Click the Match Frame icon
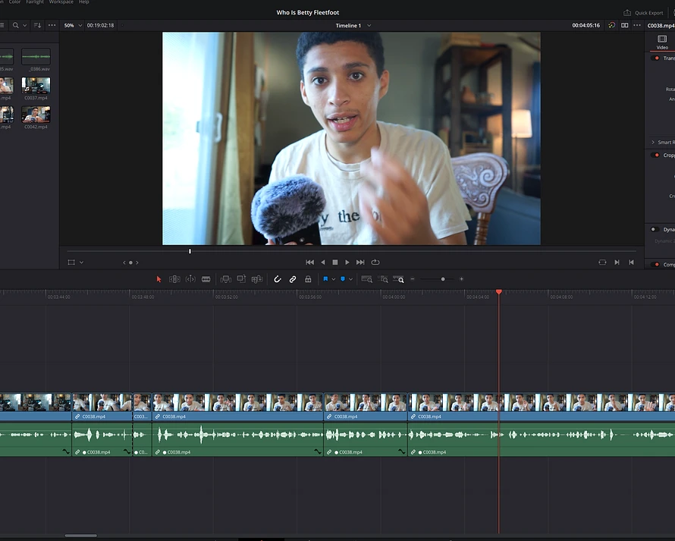The image size is (675, 541). tap(602, 263)
